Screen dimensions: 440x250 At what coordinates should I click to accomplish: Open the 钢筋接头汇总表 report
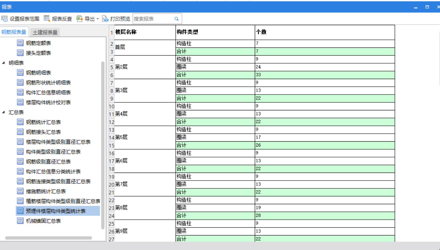[x=43, y=132]
